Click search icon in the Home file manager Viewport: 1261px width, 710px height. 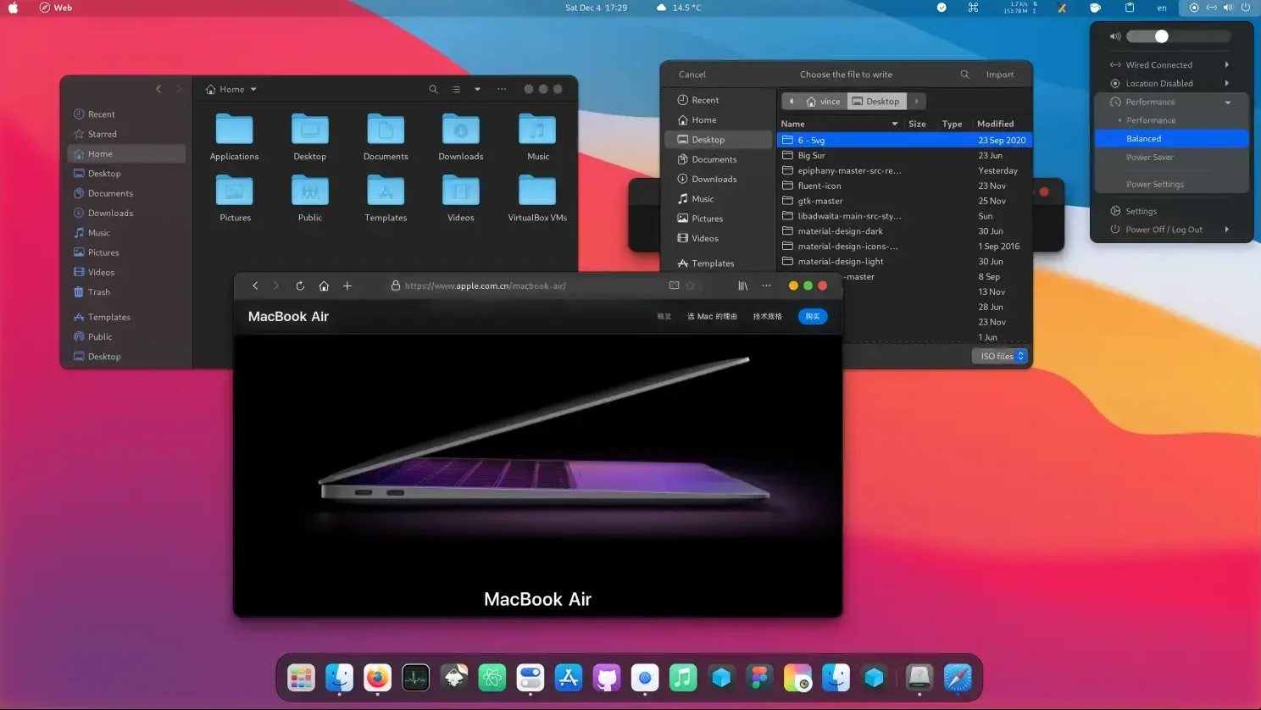(x=433, y=89)
